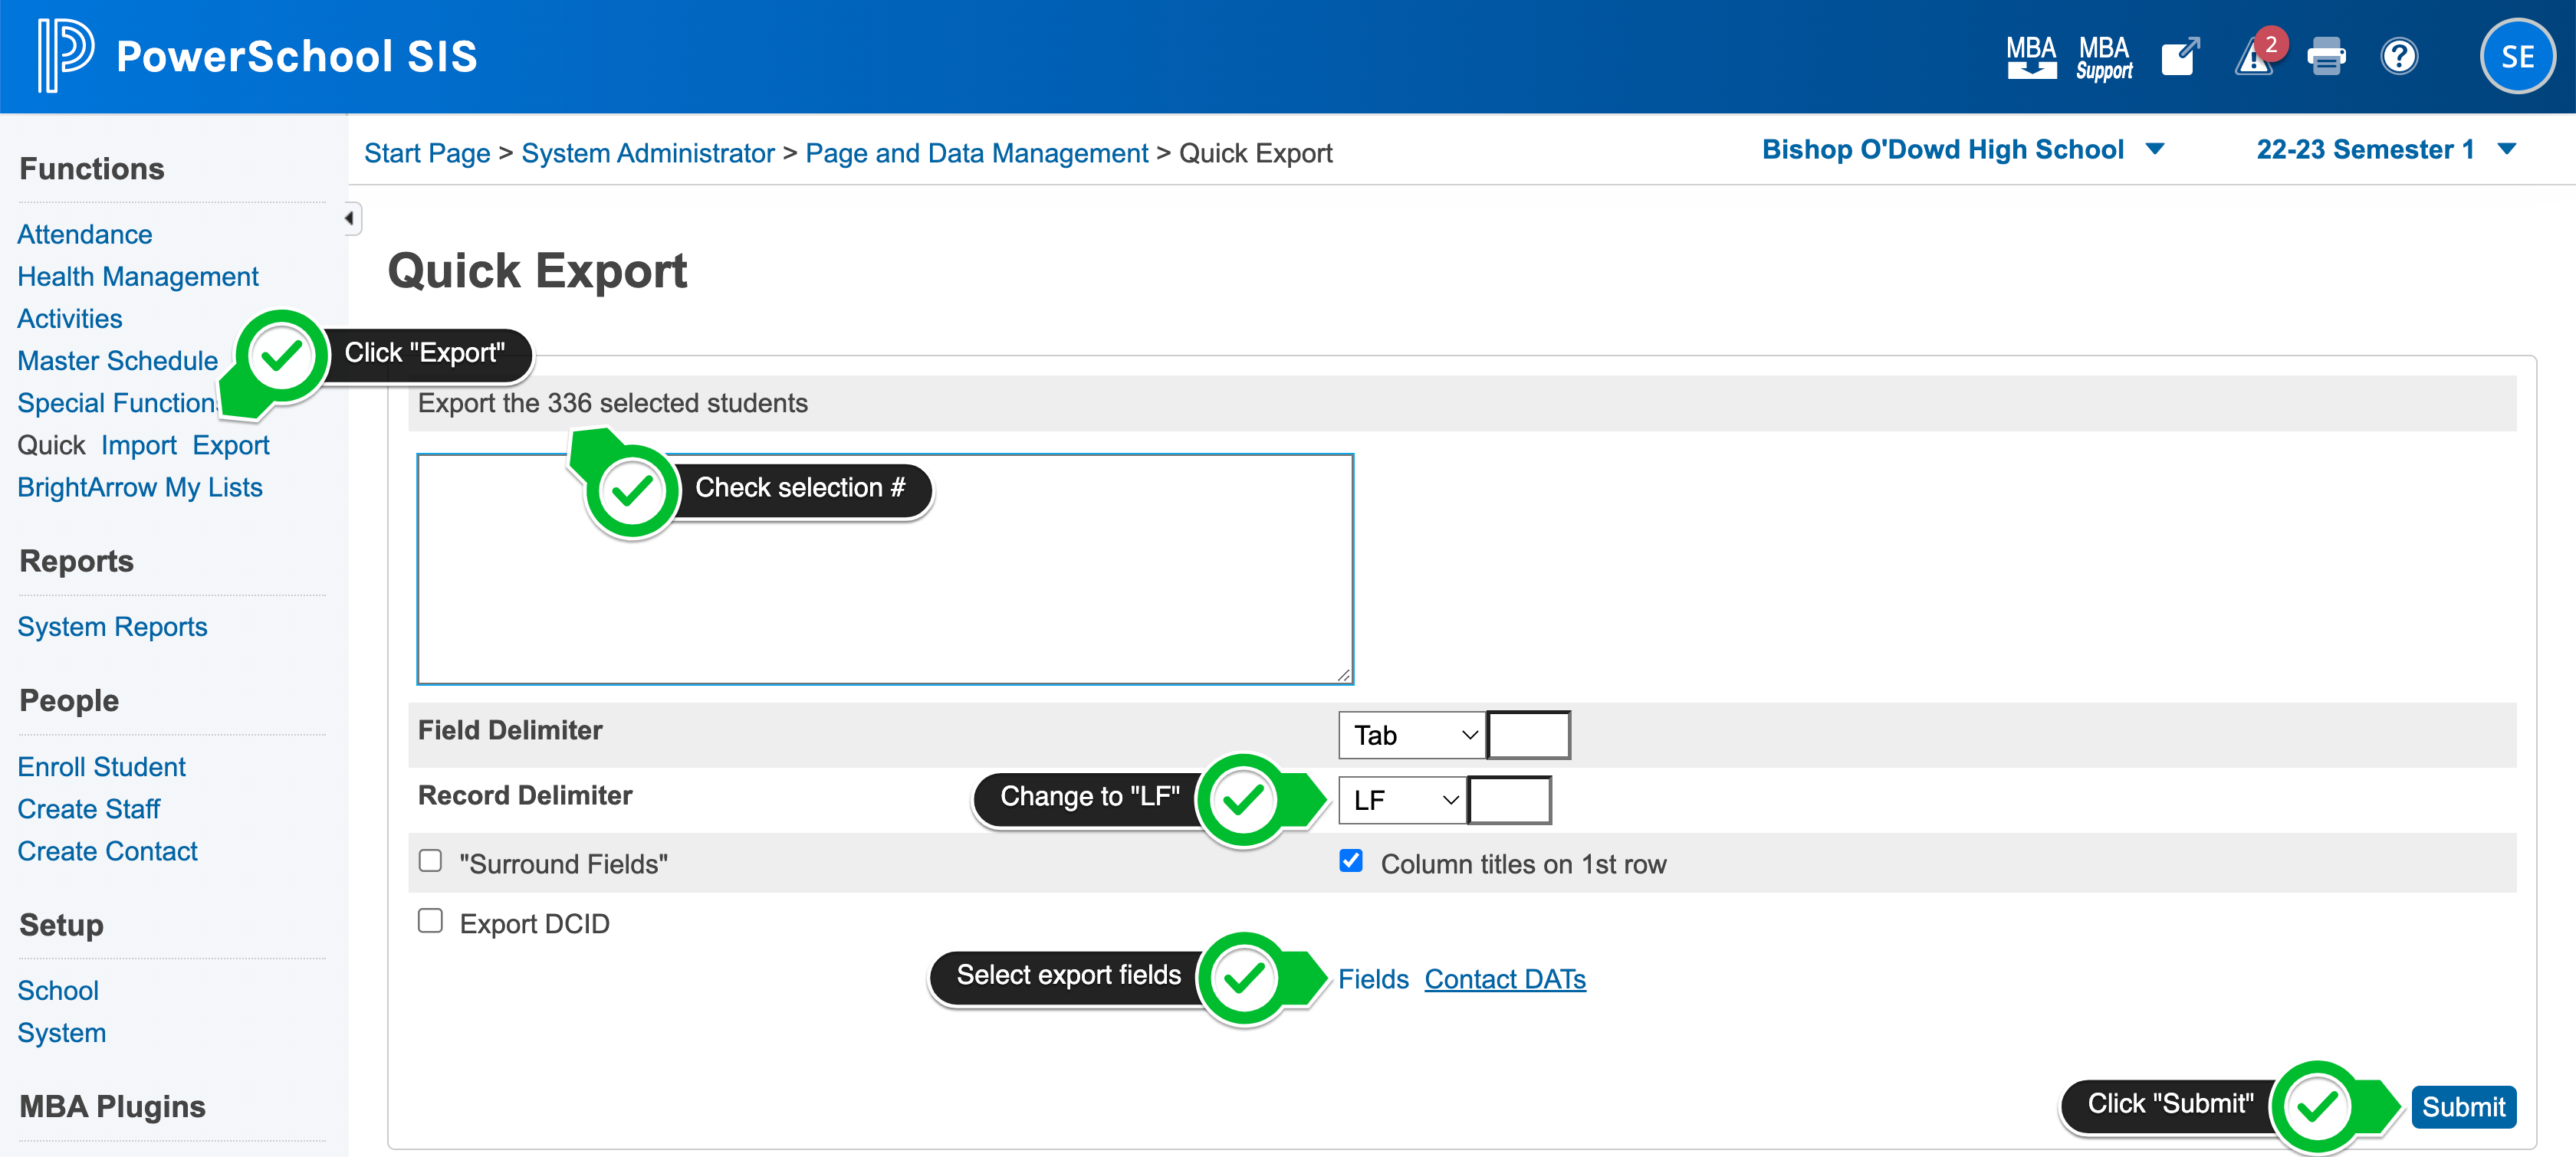Open the Record Delimiter LF dropdown

point(1402,800)
